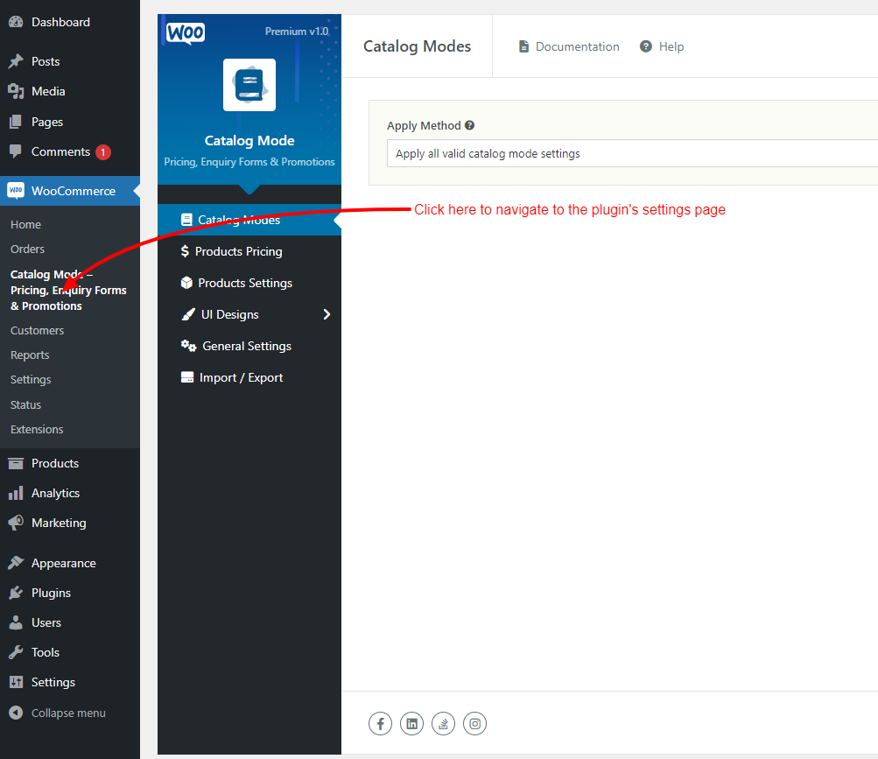This screenshot has height=759, width=878.
Task: Click the Tools wrench icon
Action: (16, 652)
